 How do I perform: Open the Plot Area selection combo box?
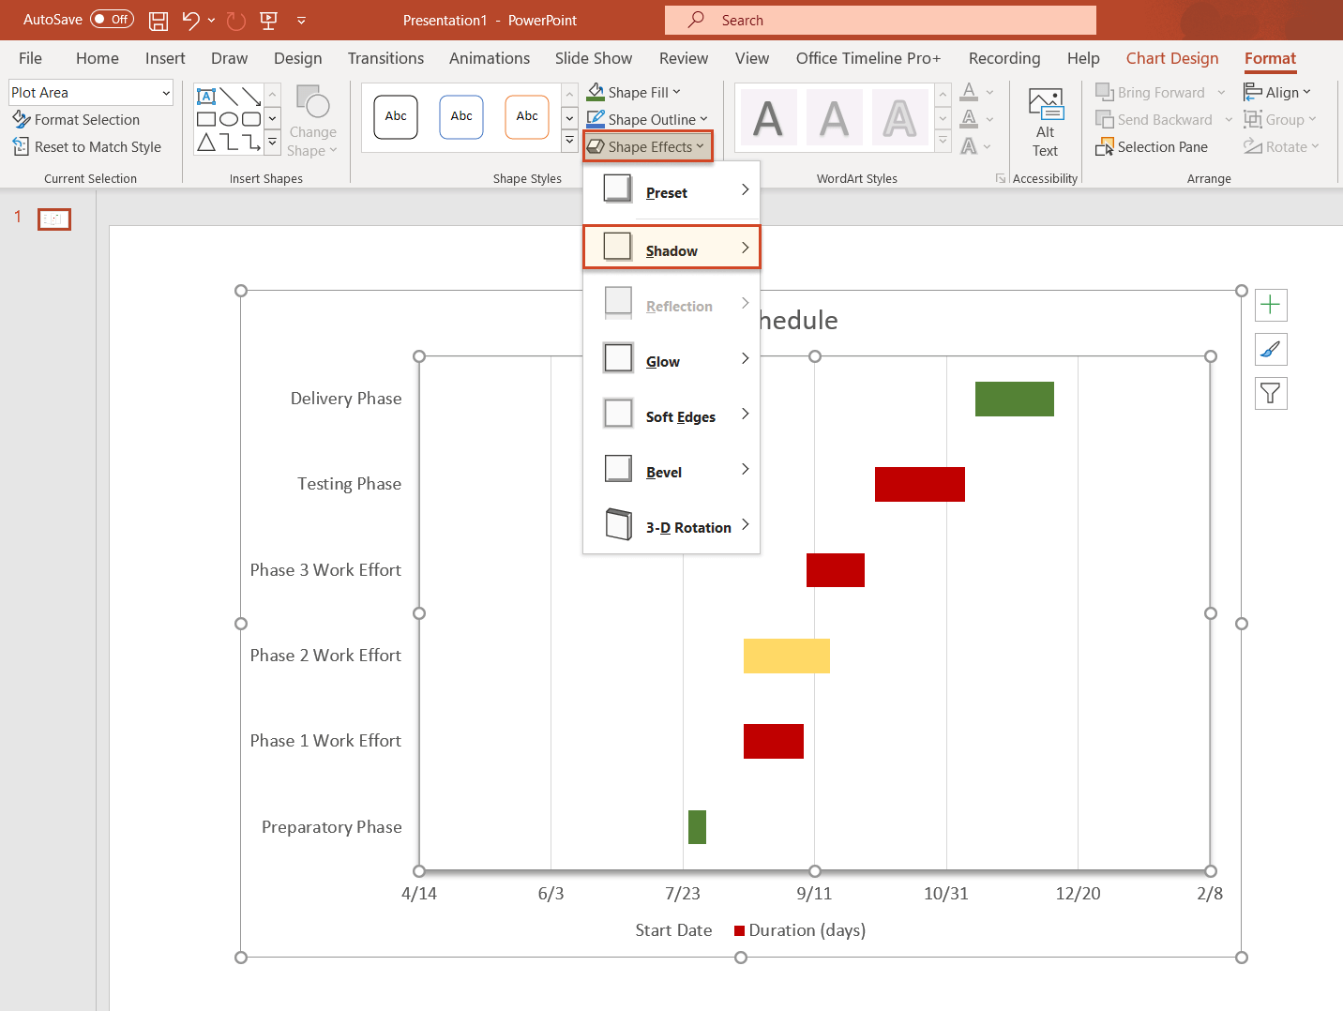(x=90, y=92)
